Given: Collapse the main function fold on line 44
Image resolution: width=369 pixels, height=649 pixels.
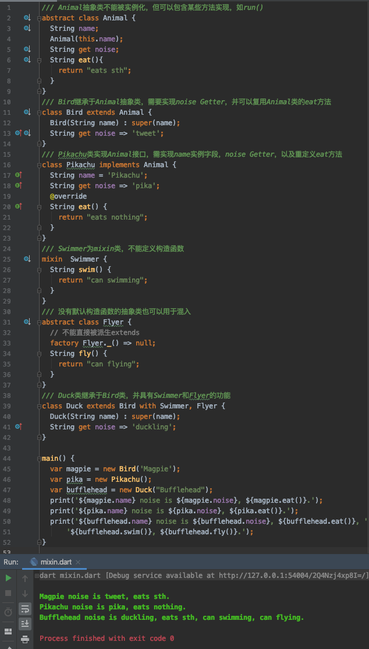Looking at the screenshot, I should 39,458.
